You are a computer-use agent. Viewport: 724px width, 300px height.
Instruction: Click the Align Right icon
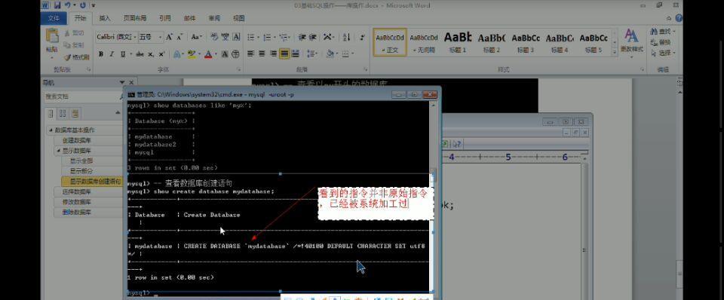pyautogui.click(x=273, y=54)
